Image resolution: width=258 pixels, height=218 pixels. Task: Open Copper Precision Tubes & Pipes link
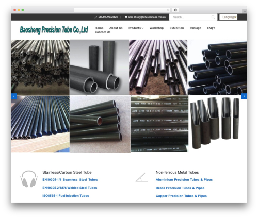181,196
